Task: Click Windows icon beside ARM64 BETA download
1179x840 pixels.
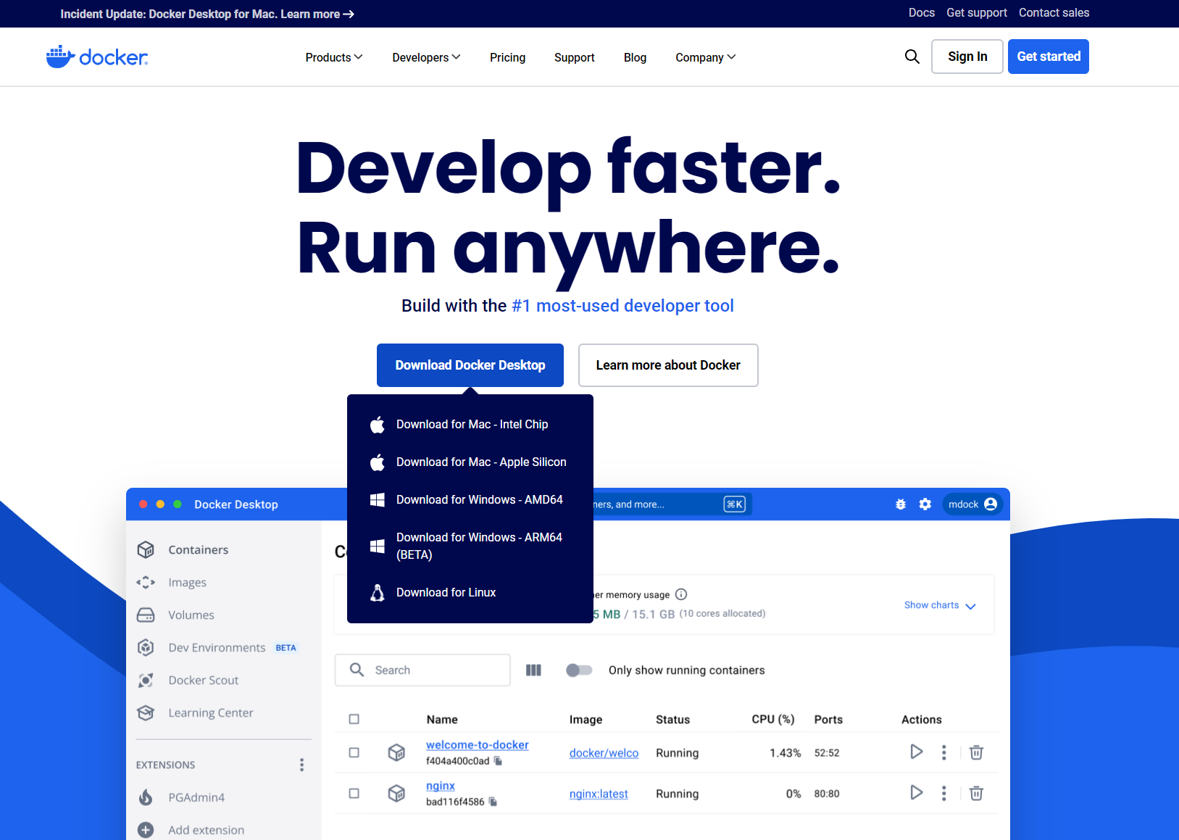Action: pyautogui.click(x=378, y=546)
